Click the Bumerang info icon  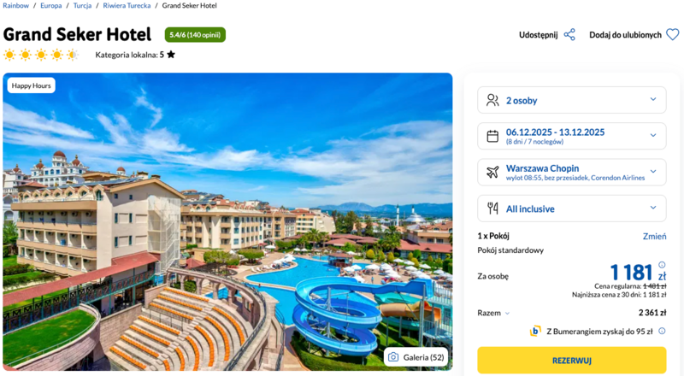pos(661,332)
